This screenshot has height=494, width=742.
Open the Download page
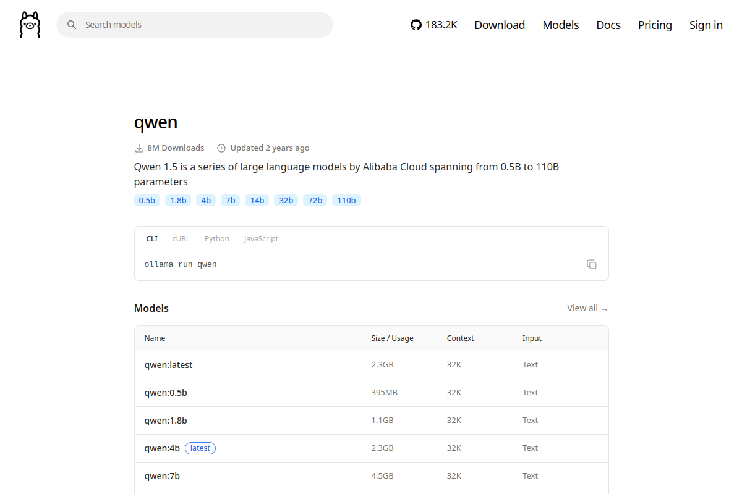500,25
